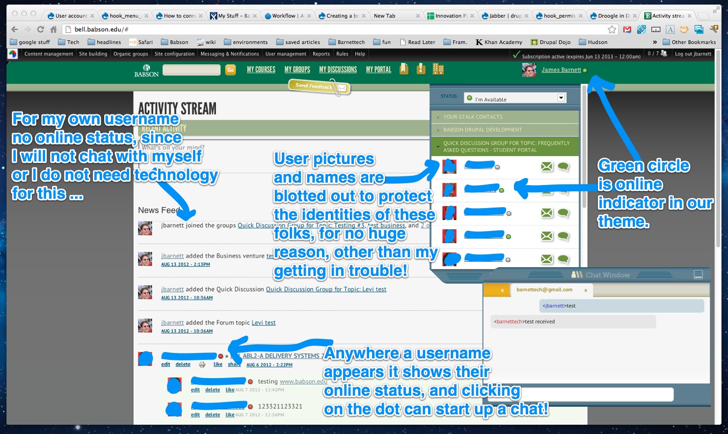Click the printer icon next to delete link
728x434 pixels.
point(202,364)
